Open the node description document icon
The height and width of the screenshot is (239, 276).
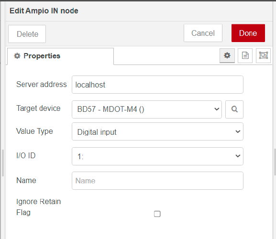(245, 55)
